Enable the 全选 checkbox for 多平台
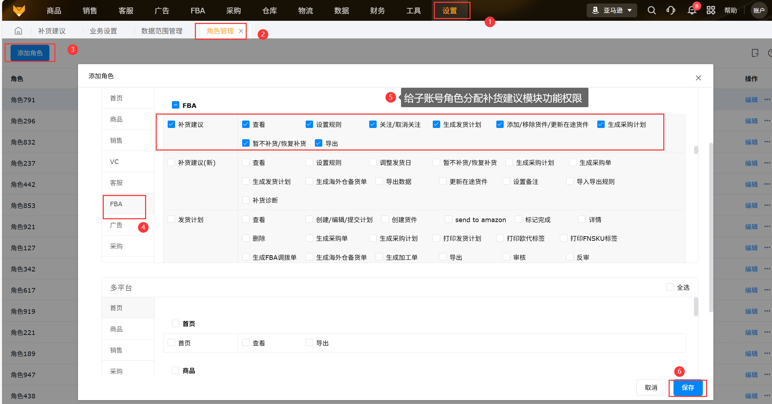Screen dimensions: 772x404 [670, 287]
